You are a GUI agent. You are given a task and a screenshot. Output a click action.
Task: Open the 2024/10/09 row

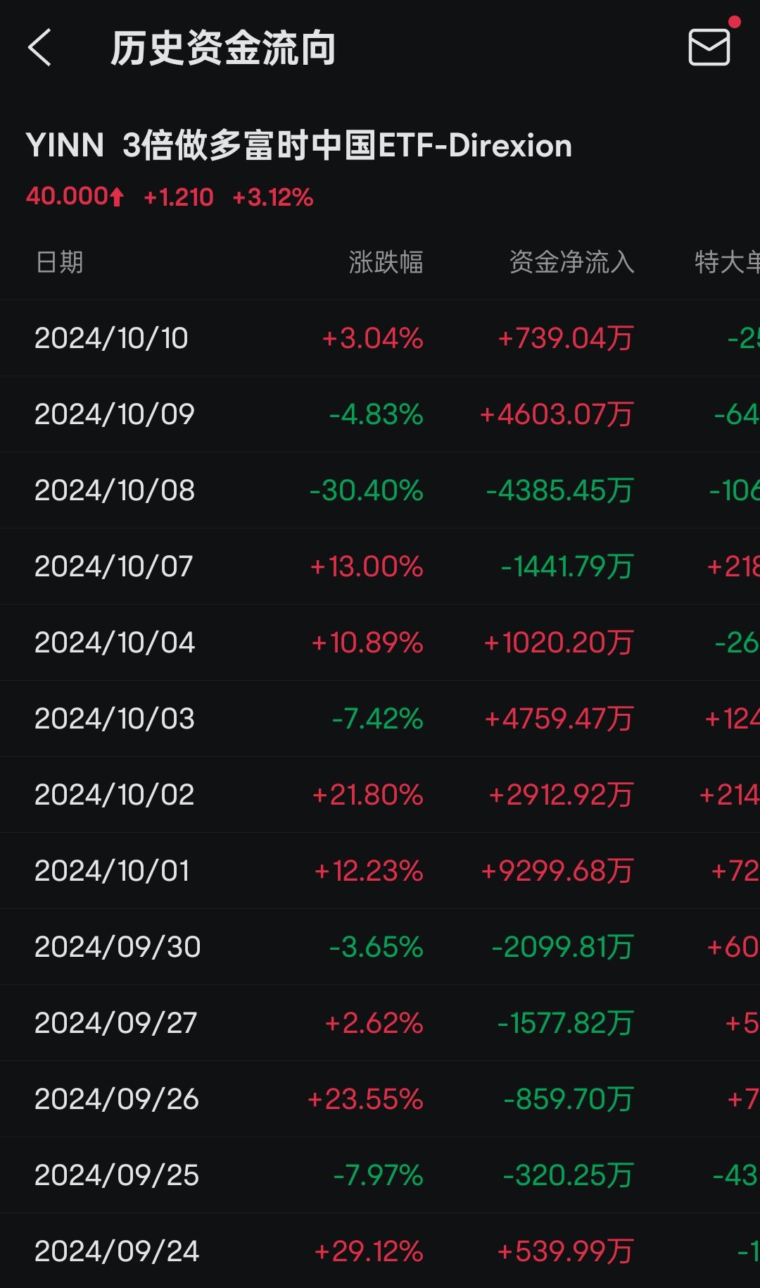pyautogui.click(x=380, y=414)
